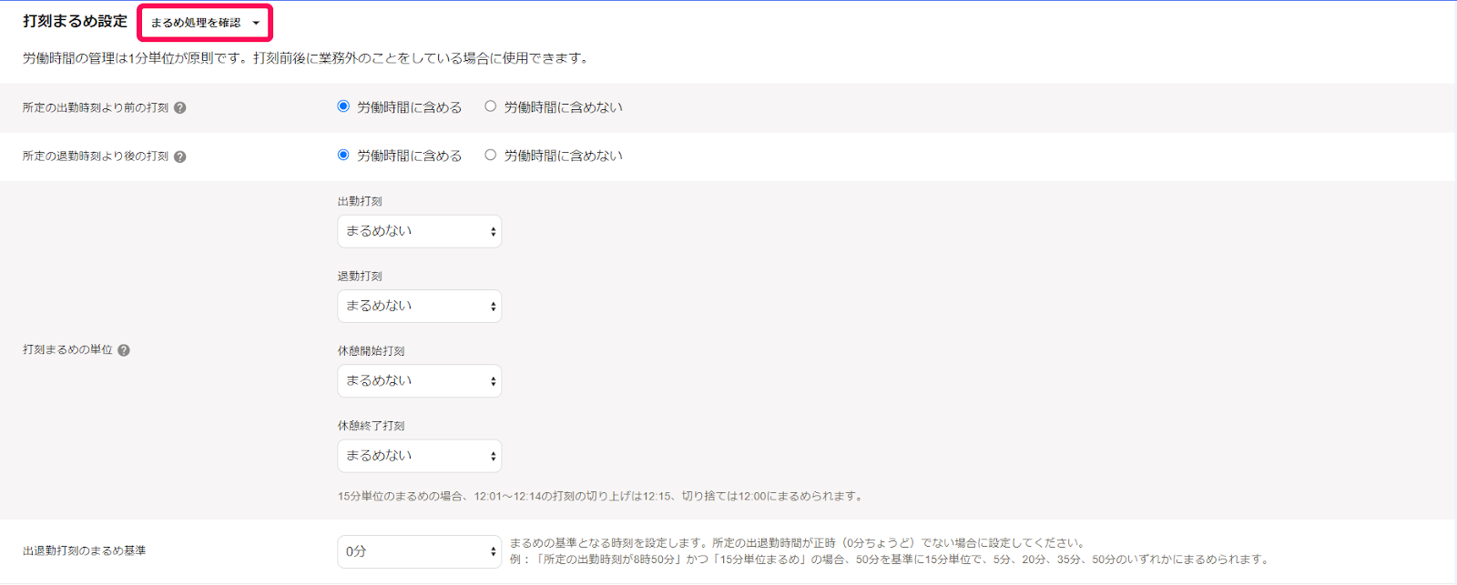Image resolution: width=1457 pixels, height=585 pixels.
Task: Click help icon next to 所定の出勤時刻より前の打刻
Action: pos(180,108)
